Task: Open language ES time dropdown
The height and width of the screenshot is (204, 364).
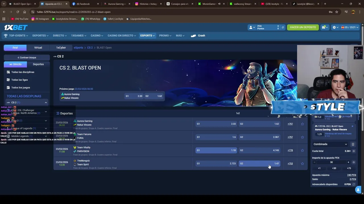Action: 350,27
